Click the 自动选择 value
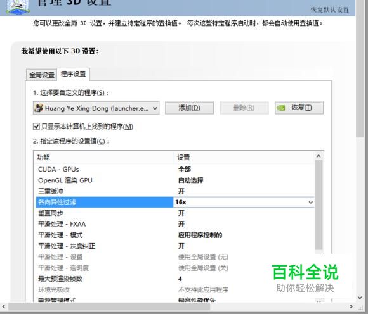The width and height of the screenshot is (368, 314). pyautogui.click(x=190, y=180)
